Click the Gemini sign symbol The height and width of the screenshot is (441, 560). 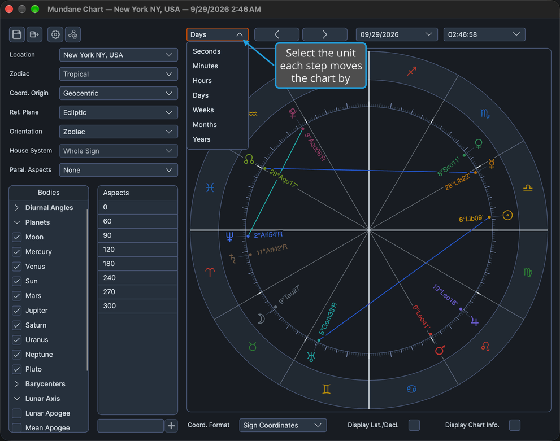pos(327,389)
